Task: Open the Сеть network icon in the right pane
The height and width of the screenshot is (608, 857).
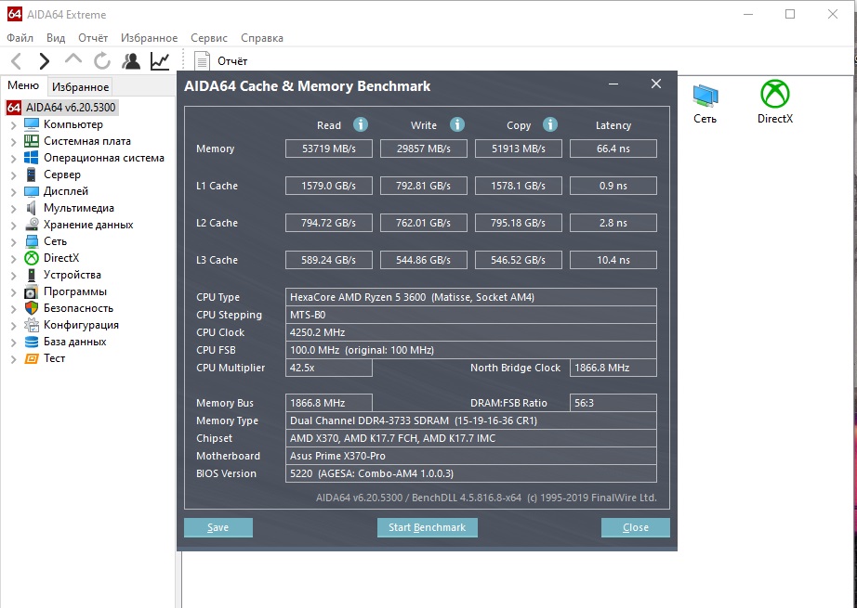Action: click(x=705, y=96)
